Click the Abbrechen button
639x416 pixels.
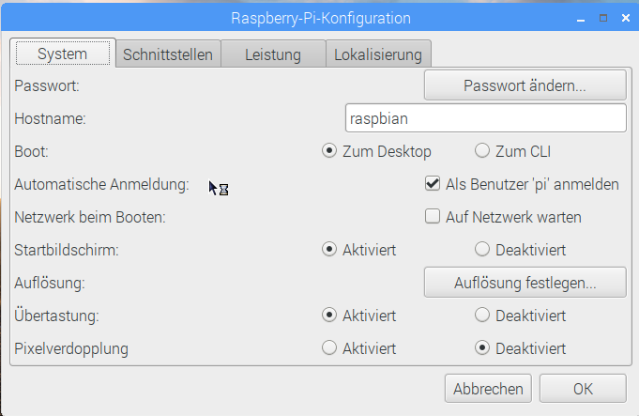488,389
